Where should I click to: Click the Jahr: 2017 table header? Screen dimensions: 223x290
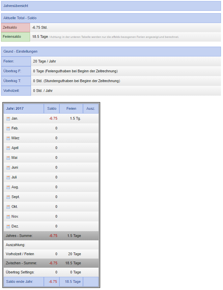[x=24, y=108]
